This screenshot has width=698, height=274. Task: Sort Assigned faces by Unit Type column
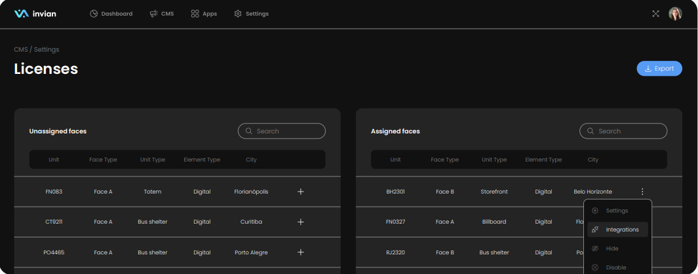[x=494, y=160]
